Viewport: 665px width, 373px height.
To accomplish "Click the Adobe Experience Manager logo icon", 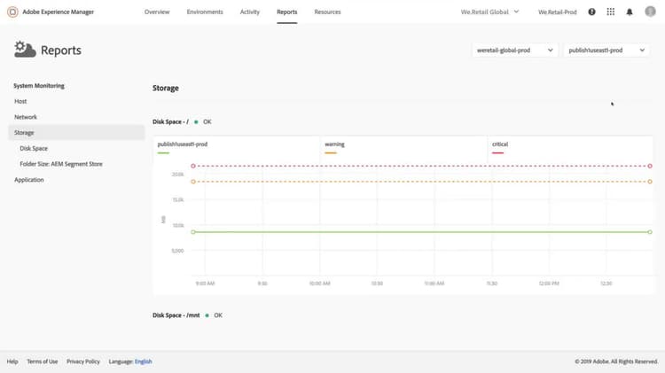I will click(x=12, y=12).
